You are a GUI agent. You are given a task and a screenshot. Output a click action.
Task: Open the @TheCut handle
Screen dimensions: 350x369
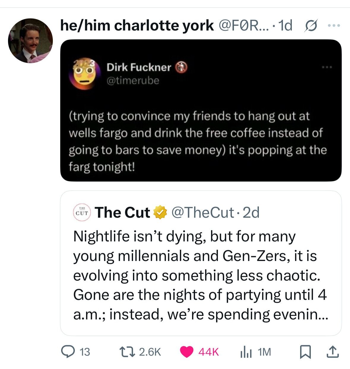click(203, 212)
